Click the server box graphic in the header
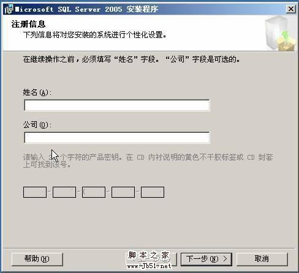Image resolution: width=299 pixels, height=273 pixels. click(280, 34)
